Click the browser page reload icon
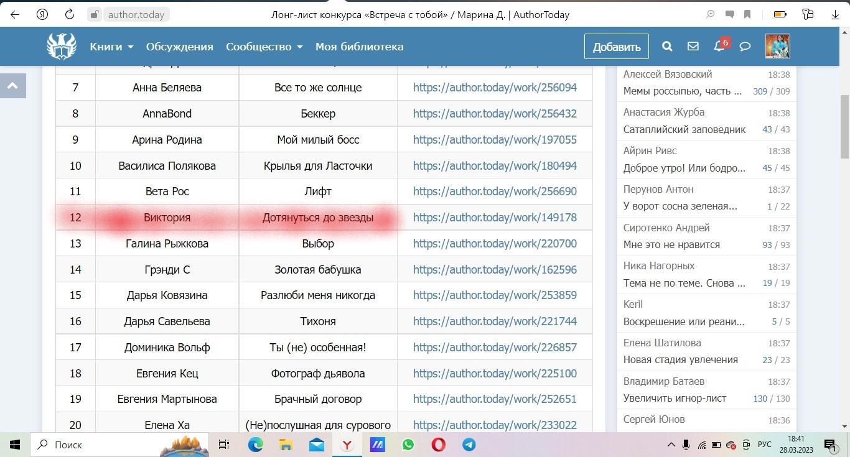This screenshot has width=850, height=457. pos(70,14)
